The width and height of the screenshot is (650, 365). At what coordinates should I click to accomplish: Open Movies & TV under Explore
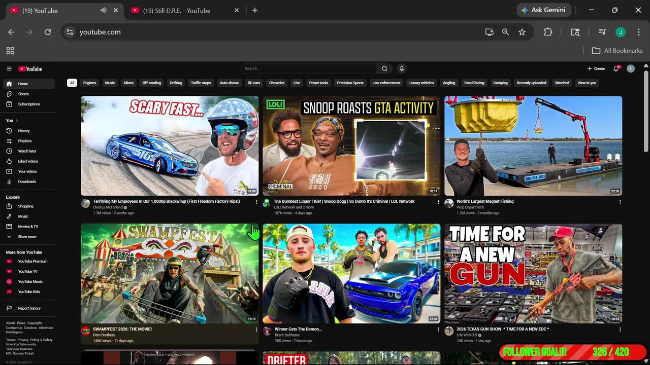28,227
